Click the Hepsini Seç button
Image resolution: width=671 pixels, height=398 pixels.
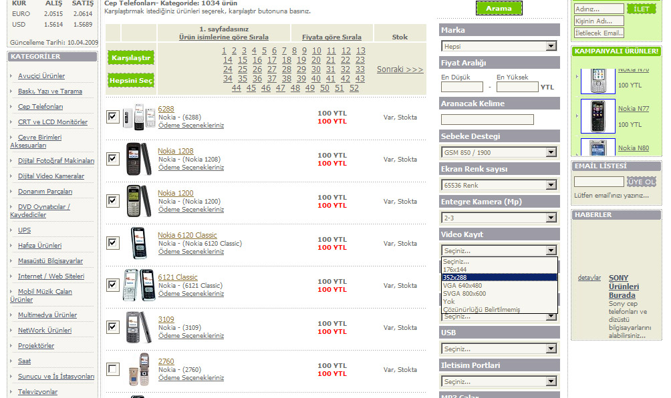pyautogui.click(x=131, y=80)
